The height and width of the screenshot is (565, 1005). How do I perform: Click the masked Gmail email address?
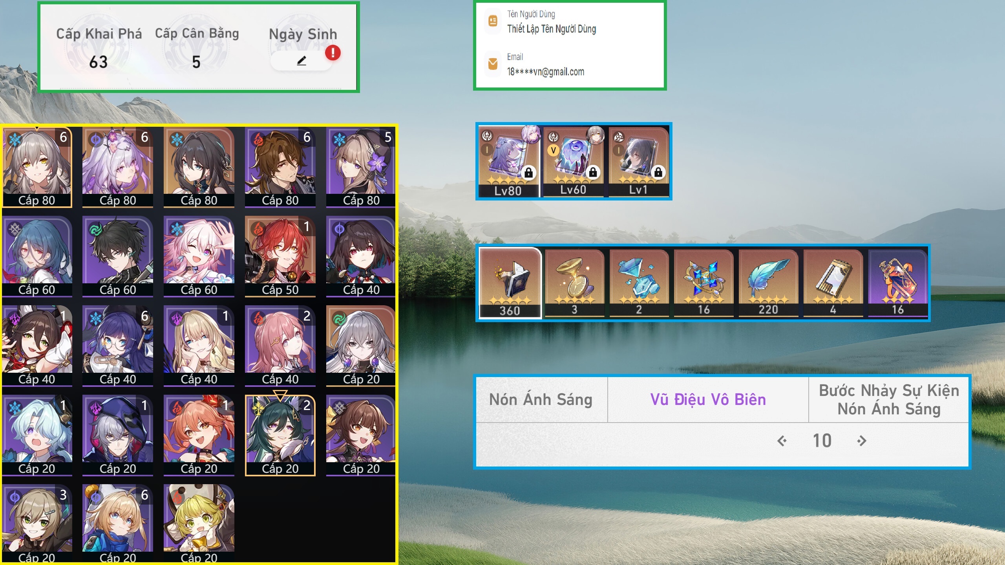546,72
